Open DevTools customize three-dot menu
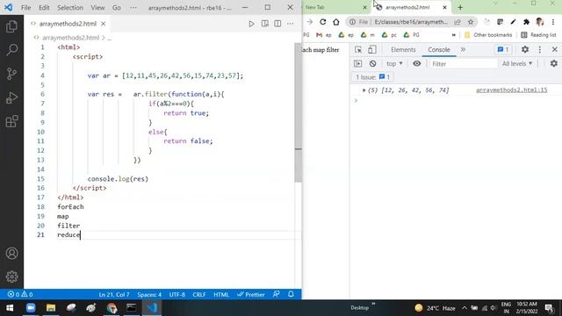The width and height of the screenshot is (562, 316). 540,49
